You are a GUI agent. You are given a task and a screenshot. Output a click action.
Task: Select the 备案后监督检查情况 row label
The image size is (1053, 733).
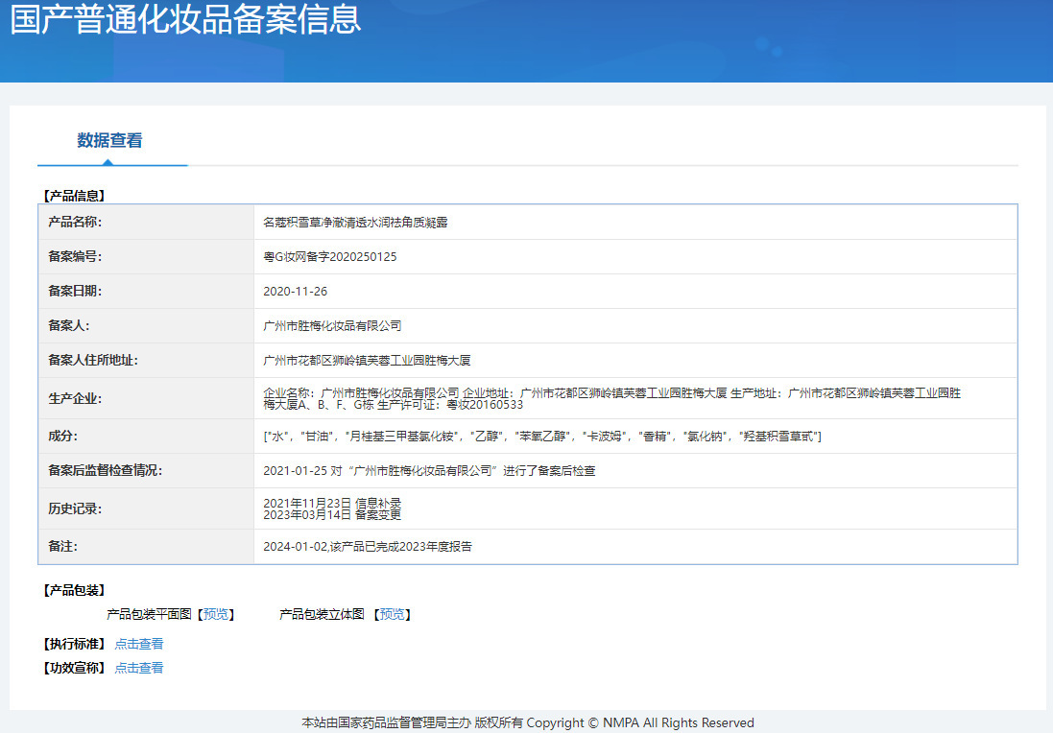pyautogui.click(x=105, y=470)
